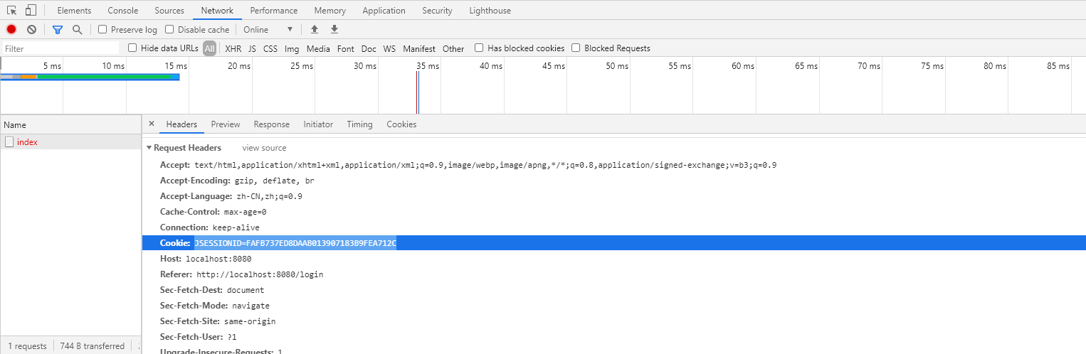Check Blocked Requests option
This screenshot has width=1086, height=354.
click(x=576, y=48)
